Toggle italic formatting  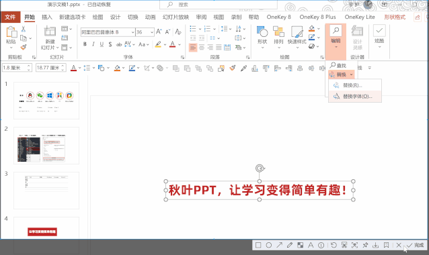93,44
